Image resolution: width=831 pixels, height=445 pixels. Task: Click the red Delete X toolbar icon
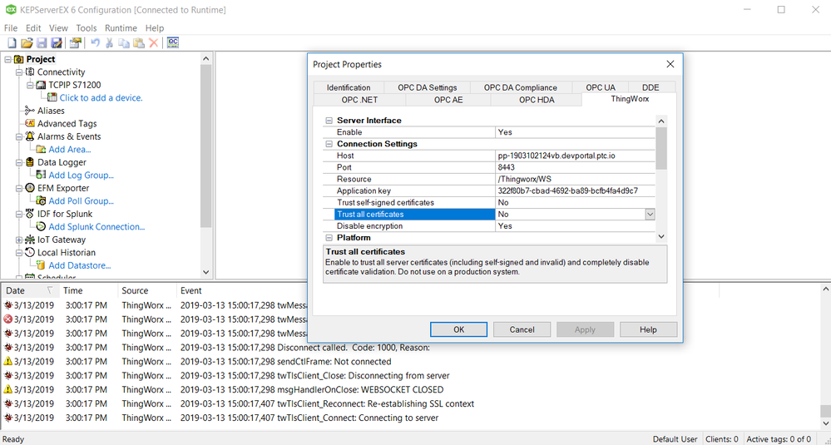pyautogui.click(x=153, y=43)
